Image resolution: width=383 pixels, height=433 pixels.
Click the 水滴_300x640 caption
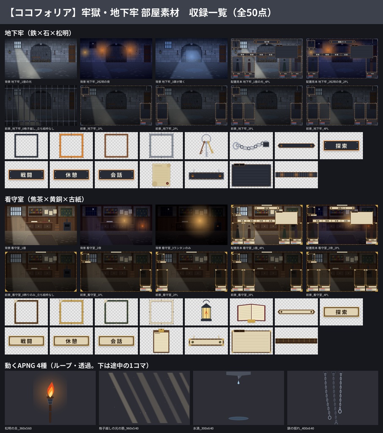pos(203,429)
